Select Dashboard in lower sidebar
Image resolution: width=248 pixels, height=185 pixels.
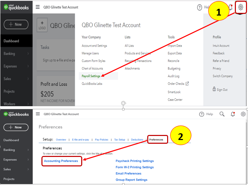pos(11,140)
